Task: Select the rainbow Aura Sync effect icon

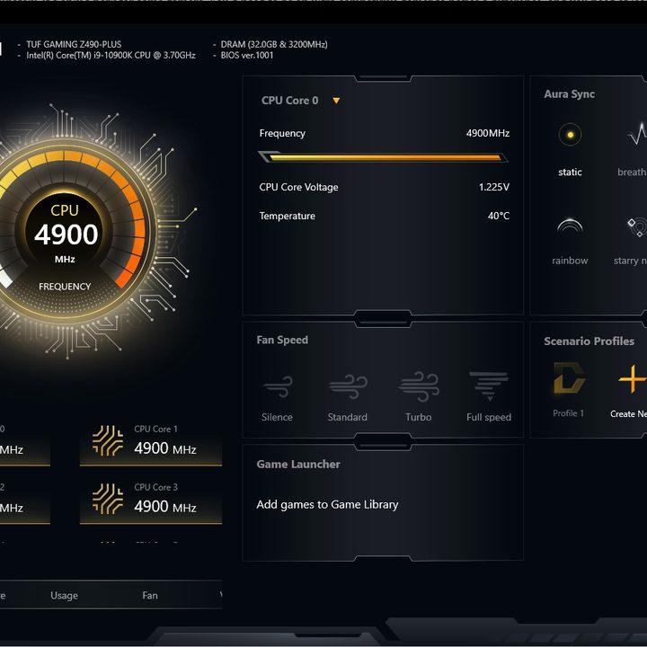Action: click(x=570, y=226)
